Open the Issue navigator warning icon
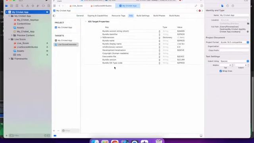The width and height of the screenshot is (254, 143). 27,6
